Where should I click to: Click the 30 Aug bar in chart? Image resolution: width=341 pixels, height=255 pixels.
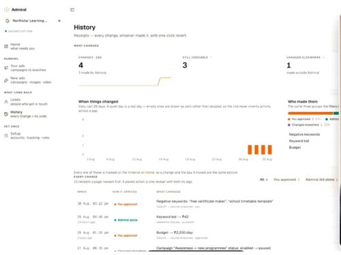tap(270, 150)
